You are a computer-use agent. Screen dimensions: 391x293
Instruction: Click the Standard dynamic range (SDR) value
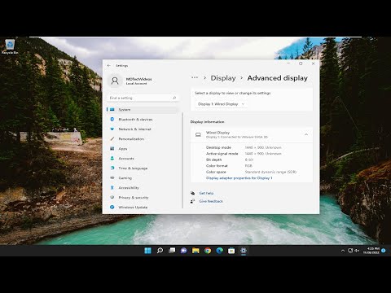(x=270, y=172)
